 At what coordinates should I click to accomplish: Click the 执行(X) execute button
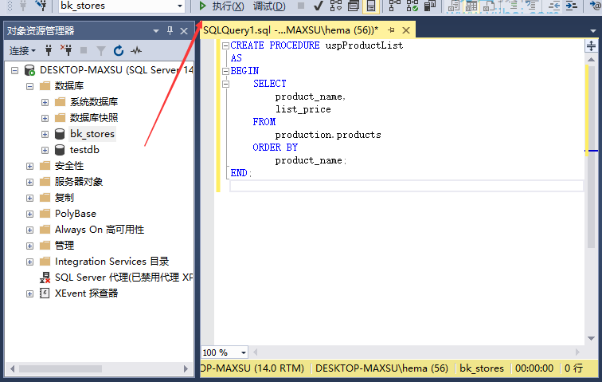pyautogui.click(x=221, y=6)
